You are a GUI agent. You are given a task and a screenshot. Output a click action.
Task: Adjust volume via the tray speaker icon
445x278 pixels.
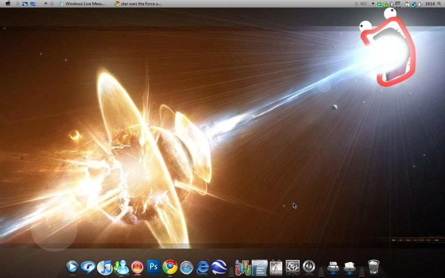[x=419, y=3]
